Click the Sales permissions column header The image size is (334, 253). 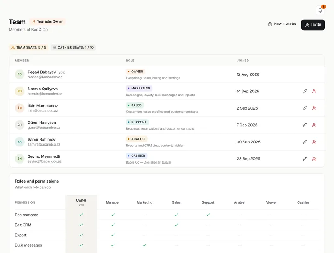pos(176,202)
